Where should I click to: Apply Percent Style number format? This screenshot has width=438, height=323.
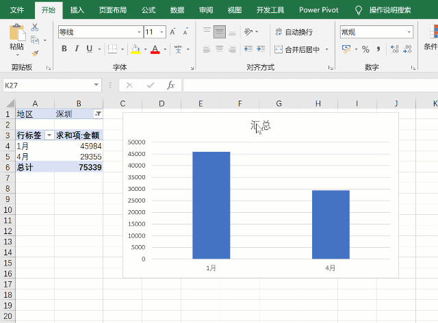click(x=365, y=49)
